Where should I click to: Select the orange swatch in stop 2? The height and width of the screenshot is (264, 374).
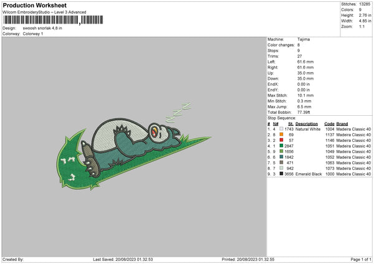[x=281, y=134]
